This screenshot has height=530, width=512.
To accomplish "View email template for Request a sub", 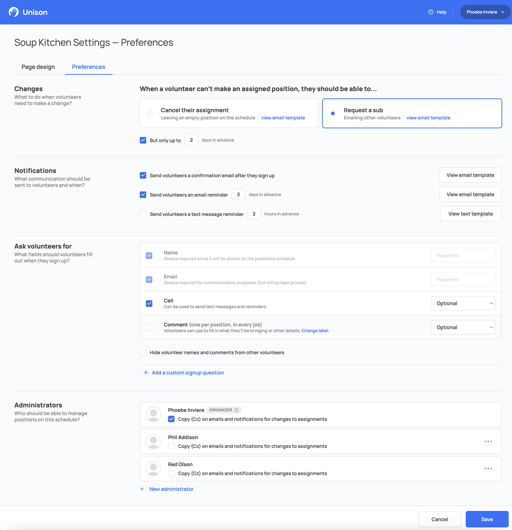I will tap(429, 118).
